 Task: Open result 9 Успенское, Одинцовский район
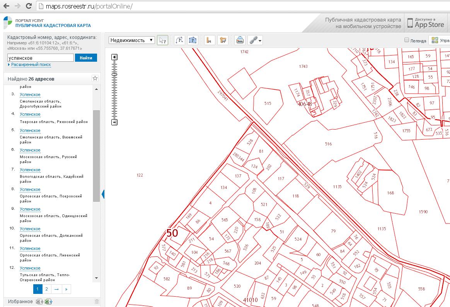tap(30, 209)
